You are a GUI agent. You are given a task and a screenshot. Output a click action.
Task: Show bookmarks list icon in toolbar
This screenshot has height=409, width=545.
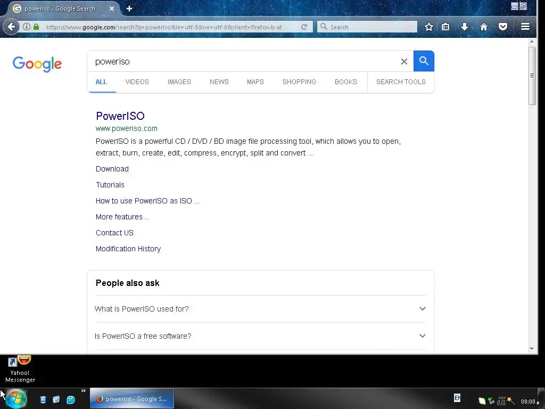click(445, 27)
